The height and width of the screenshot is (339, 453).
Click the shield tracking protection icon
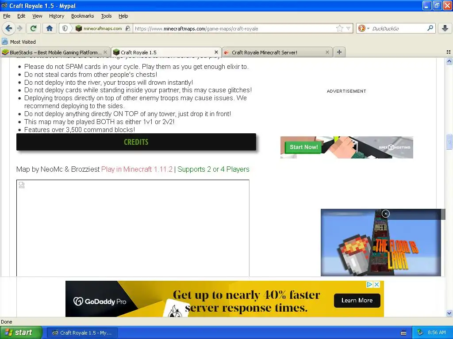tap(65, 29)
